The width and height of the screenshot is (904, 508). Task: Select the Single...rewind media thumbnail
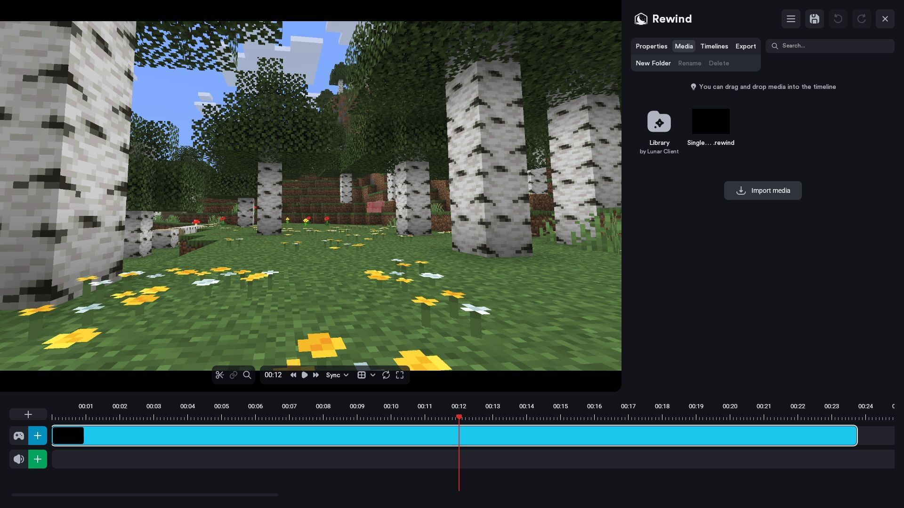[711, 121]
